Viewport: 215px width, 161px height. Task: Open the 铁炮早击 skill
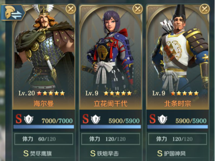104,153
